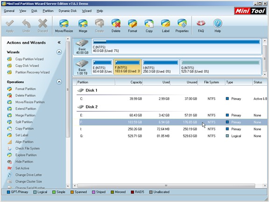Click the Delete partition toolbar icon
The height and width of the screenshot is (202, 269).
[x=116, y=26]
